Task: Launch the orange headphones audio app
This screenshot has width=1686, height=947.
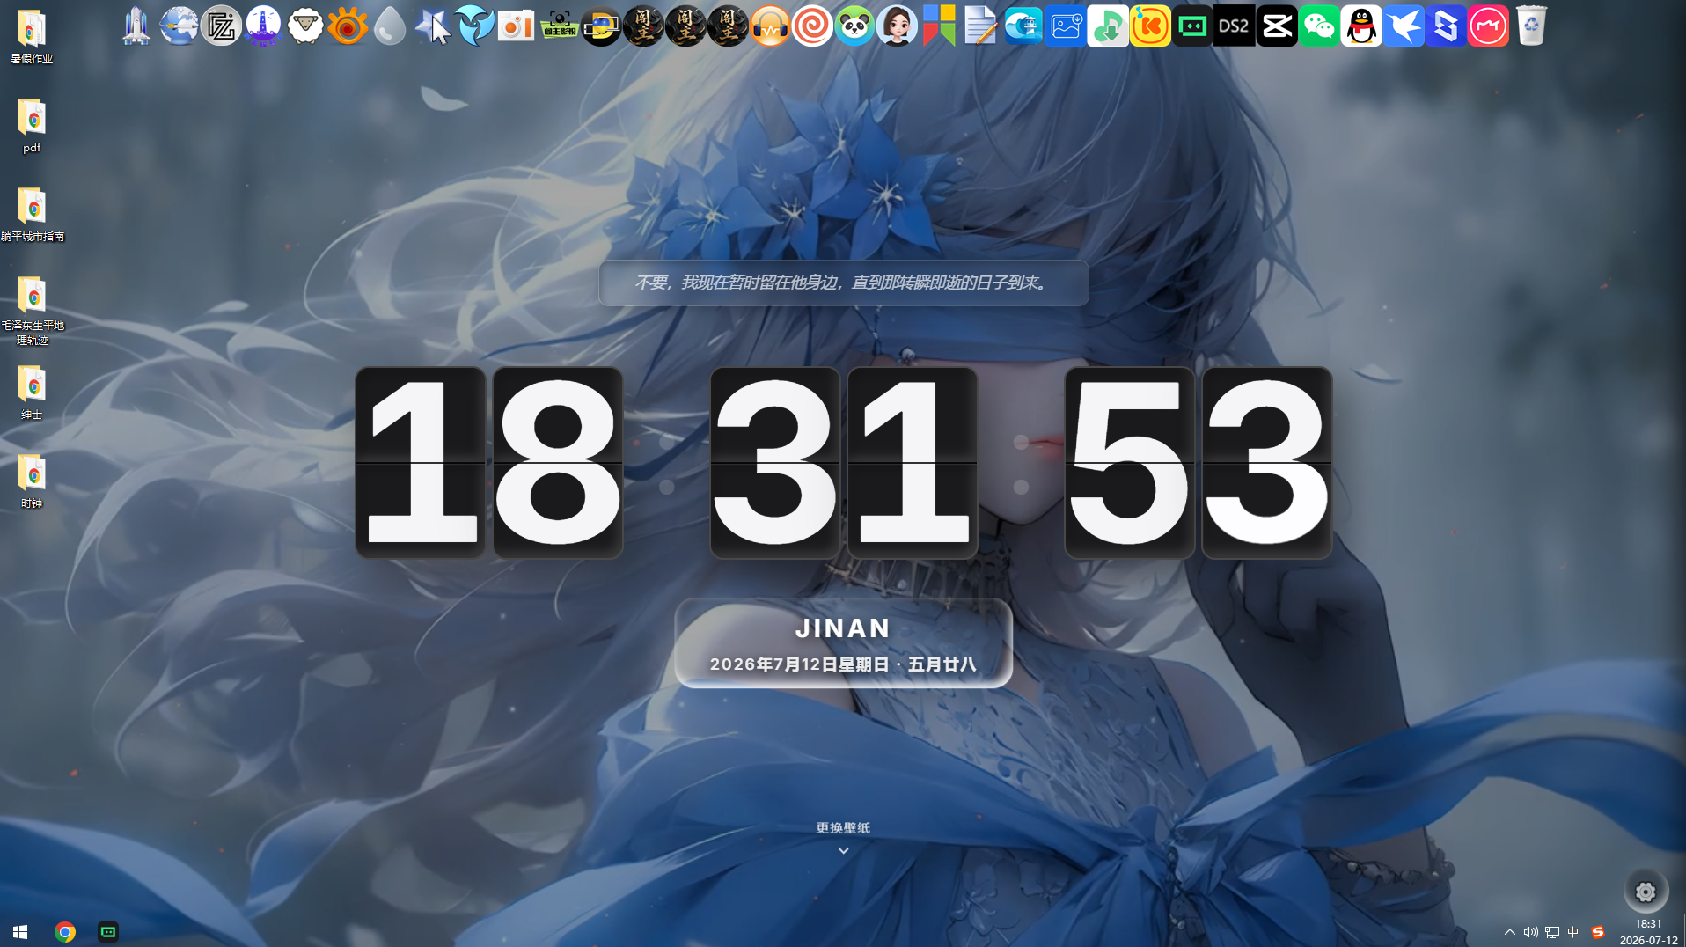Action: coord(770,26)
